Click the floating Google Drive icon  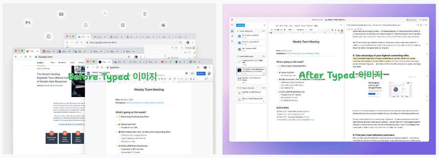pos(48,36)
